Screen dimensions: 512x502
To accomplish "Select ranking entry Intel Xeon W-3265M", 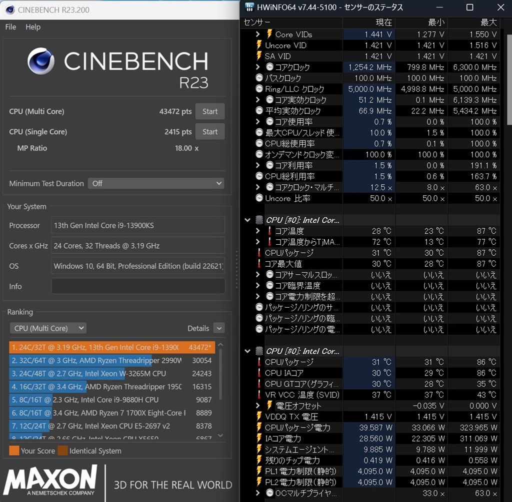I will 112,374.
